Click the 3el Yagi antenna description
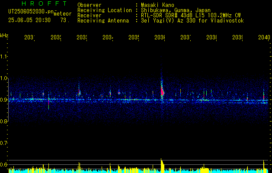 click(192, 21)
